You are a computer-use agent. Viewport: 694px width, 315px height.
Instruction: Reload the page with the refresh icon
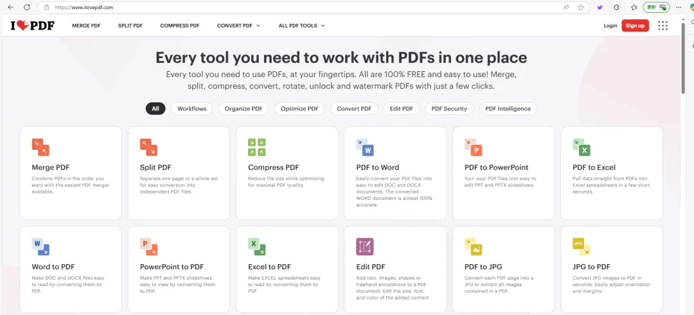27,7
